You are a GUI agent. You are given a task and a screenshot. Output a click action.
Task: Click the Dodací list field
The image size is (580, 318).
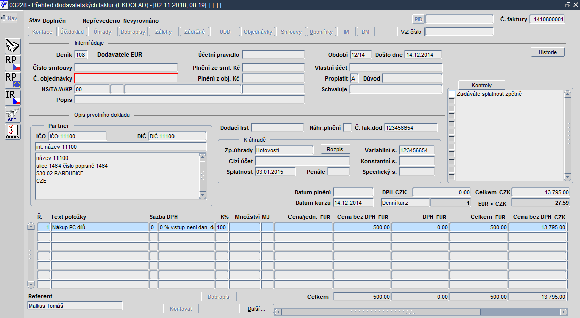click(277, 128)
